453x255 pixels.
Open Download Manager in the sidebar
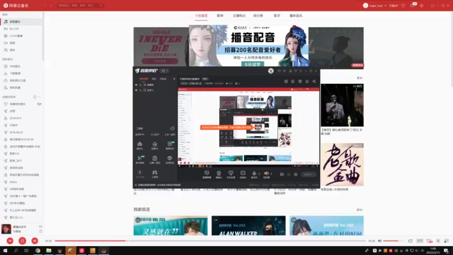click(x=22, y=74)
